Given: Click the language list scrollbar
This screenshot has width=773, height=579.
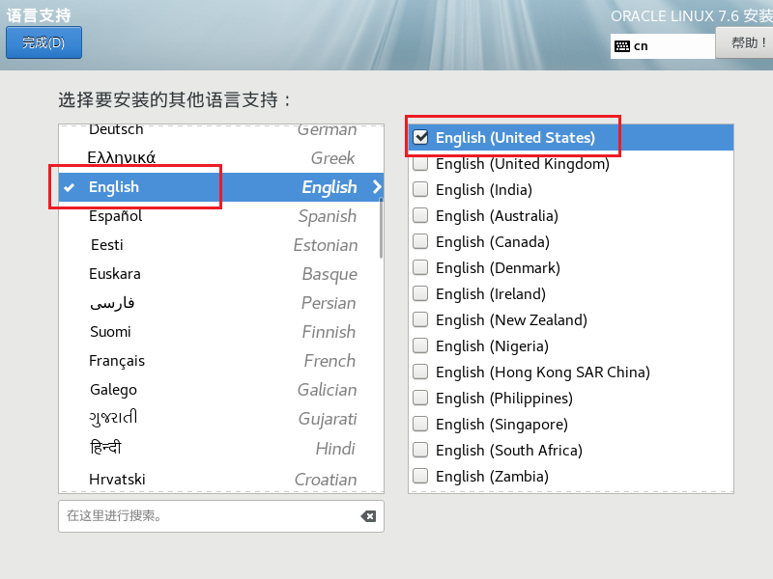Looking at the screenshot, I should (381, 227).
